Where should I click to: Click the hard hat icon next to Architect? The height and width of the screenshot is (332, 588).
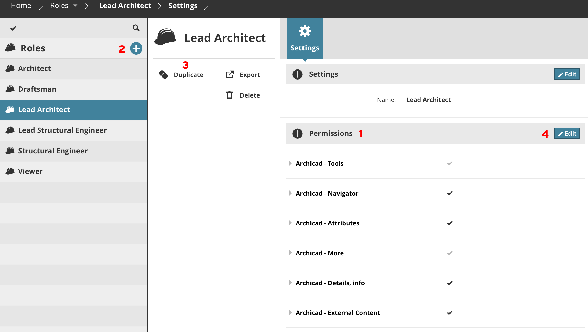tap(10, 68)
